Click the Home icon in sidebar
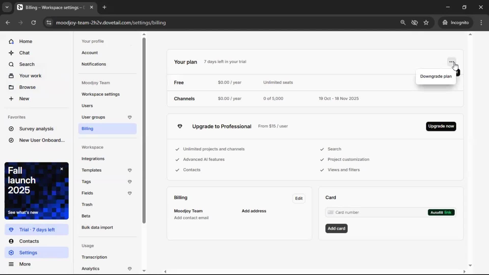Image resolution: width=489 pixels, height=275 pixels. (11, 41)
